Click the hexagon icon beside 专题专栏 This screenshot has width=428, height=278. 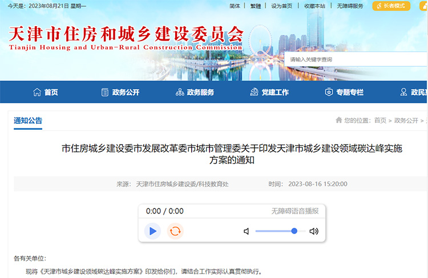tap(329, 92)
